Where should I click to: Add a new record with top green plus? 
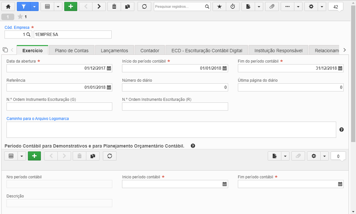[71, 6]
